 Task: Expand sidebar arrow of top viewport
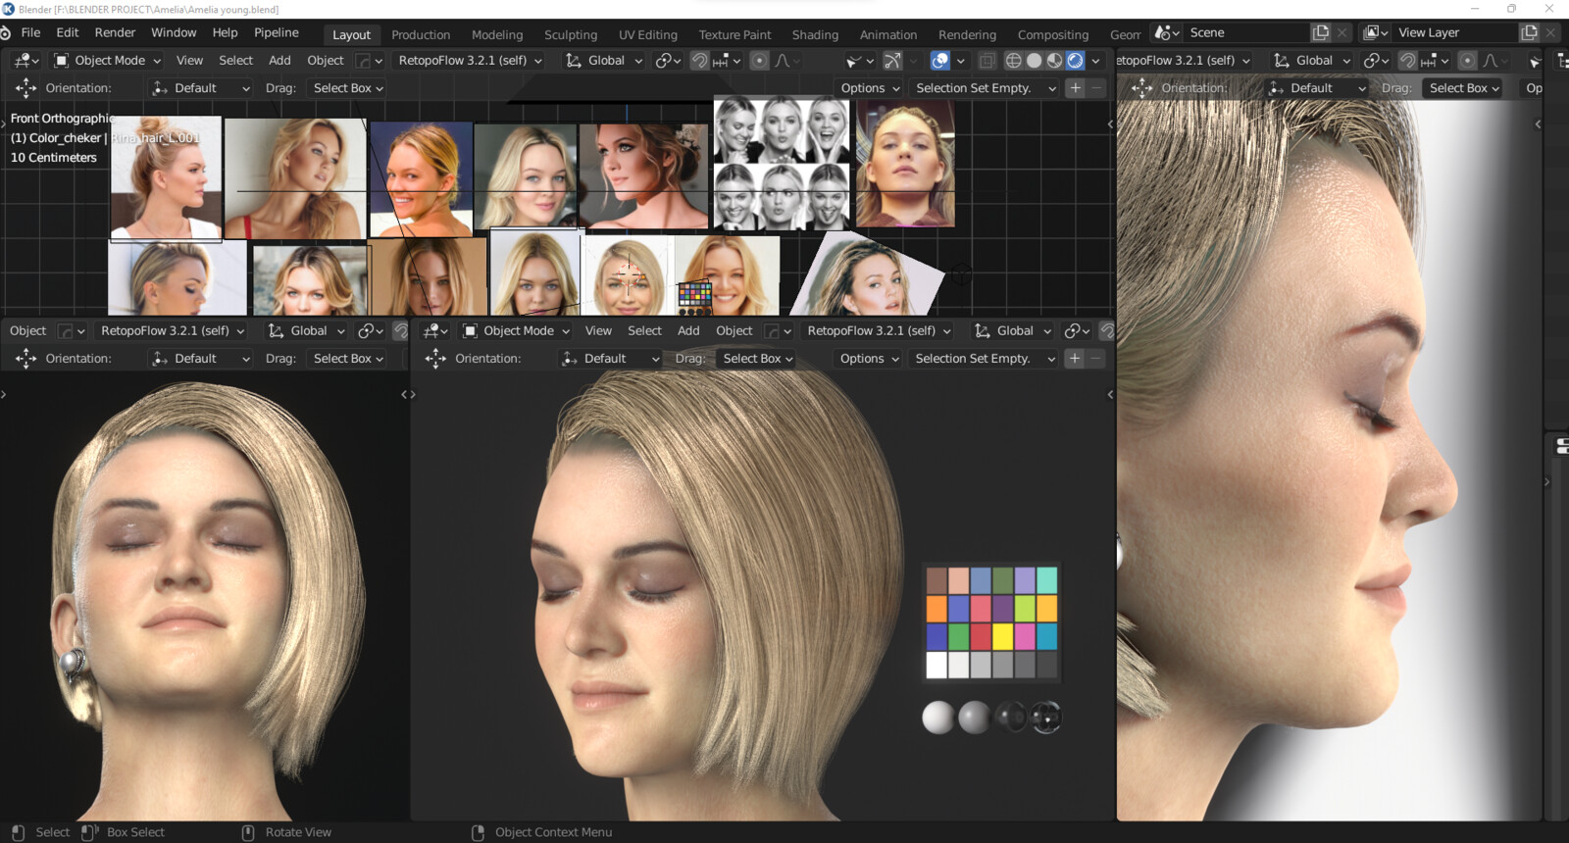tap(1110, 124)
